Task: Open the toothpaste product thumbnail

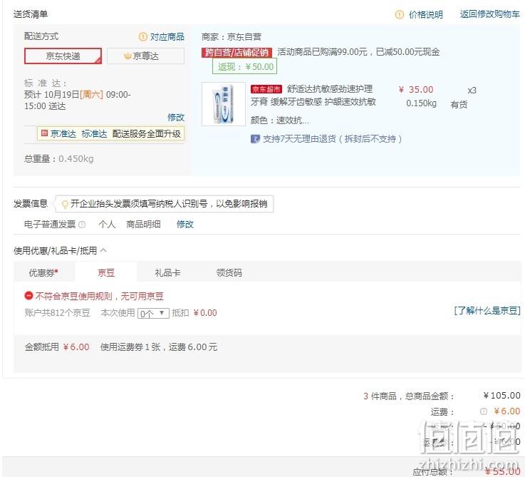Action: [224, 104]
